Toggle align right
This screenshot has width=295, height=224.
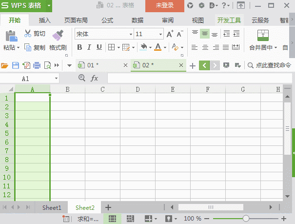(216, 47)
